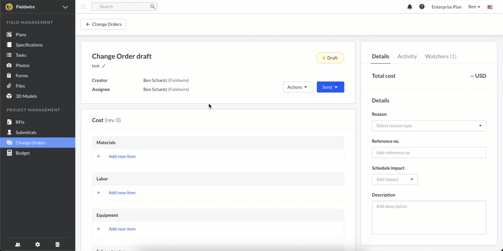Open Budget in the sidebar
503x251 pixels.
pyautogui.click(x=23, y=153)
